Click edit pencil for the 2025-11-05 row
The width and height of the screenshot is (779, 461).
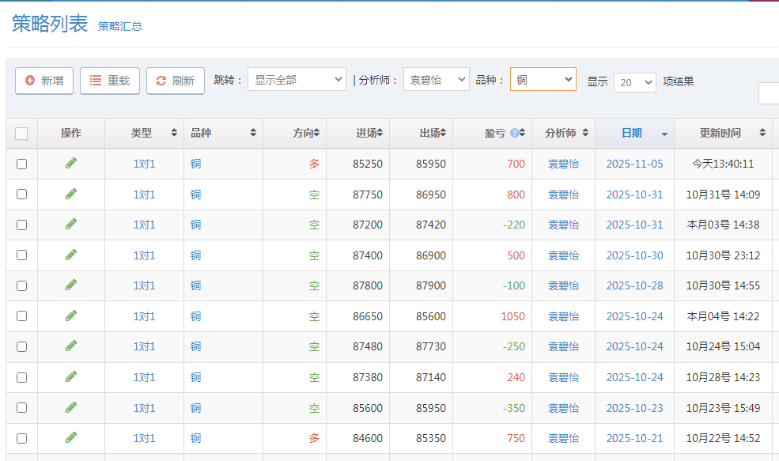tap(71, 163)
